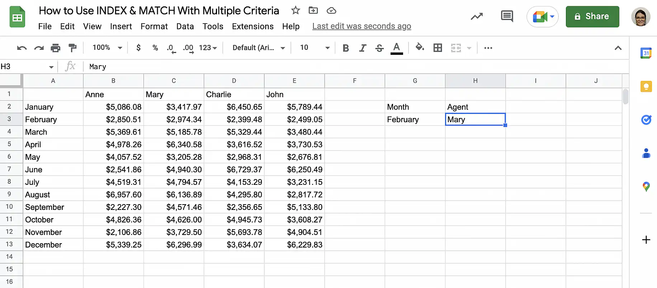
Task: Click the green Share button
Action: tap(592, 16)
